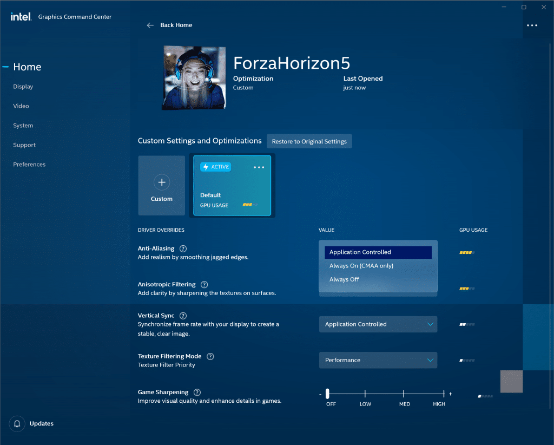This screenshot has width=554, height=445.
Task: Choose Always Off for anti-aliasing
Action: click(x=378, y=279)
